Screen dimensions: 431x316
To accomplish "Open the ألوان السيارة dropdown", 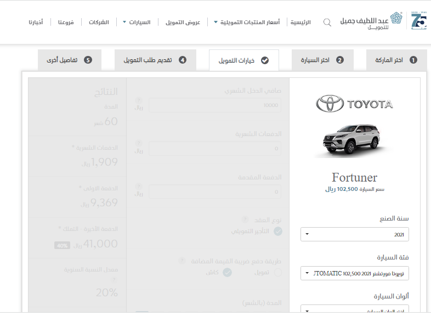I will pos(355,308).
